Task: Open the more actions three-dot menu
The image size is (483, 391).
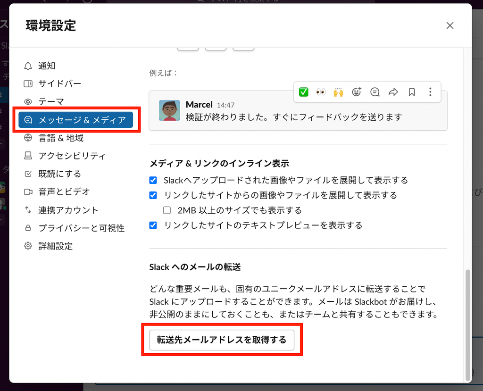Action: (x=430, y=92)
